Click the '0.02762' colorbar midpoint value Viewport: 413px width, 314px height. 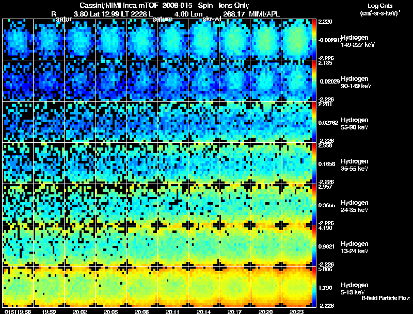328,123
